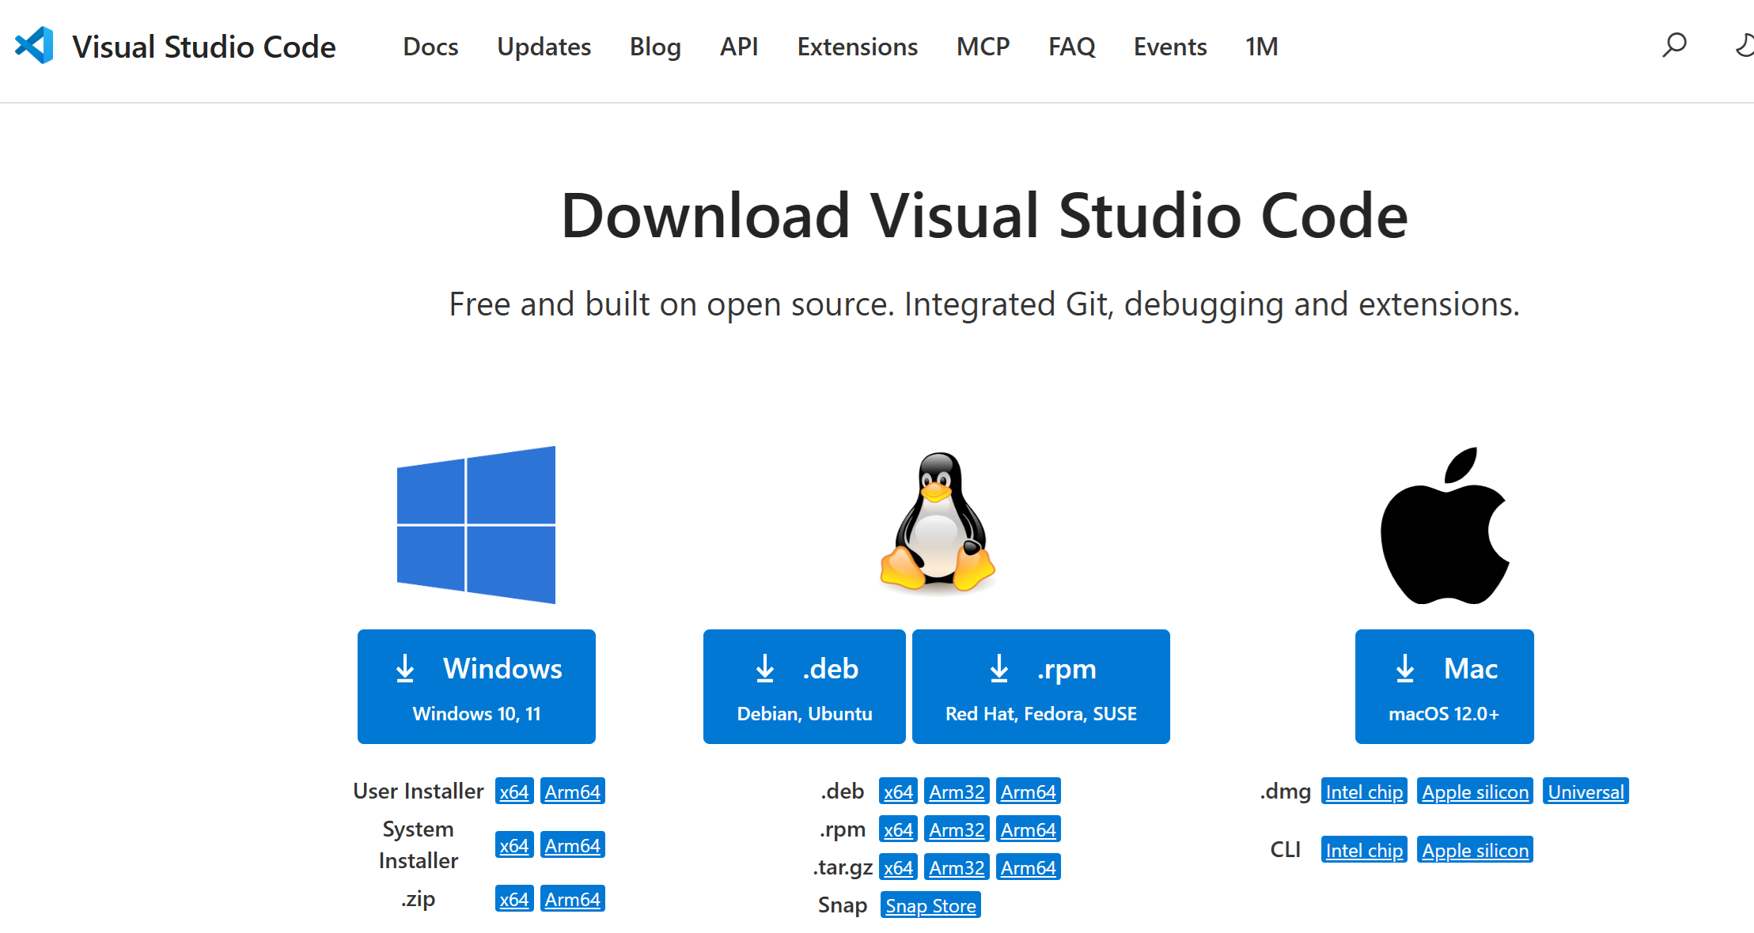Pick Arm64 in the Linux .deb row
The height and width of the screenshot is (933, 1754).
pyautogui.click(x=1029, y=791)
